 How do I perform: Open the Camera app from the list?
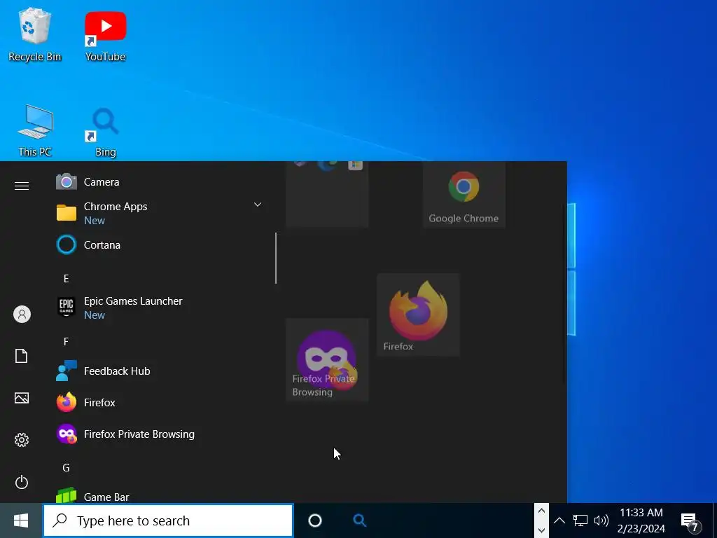tap(160, 182)
